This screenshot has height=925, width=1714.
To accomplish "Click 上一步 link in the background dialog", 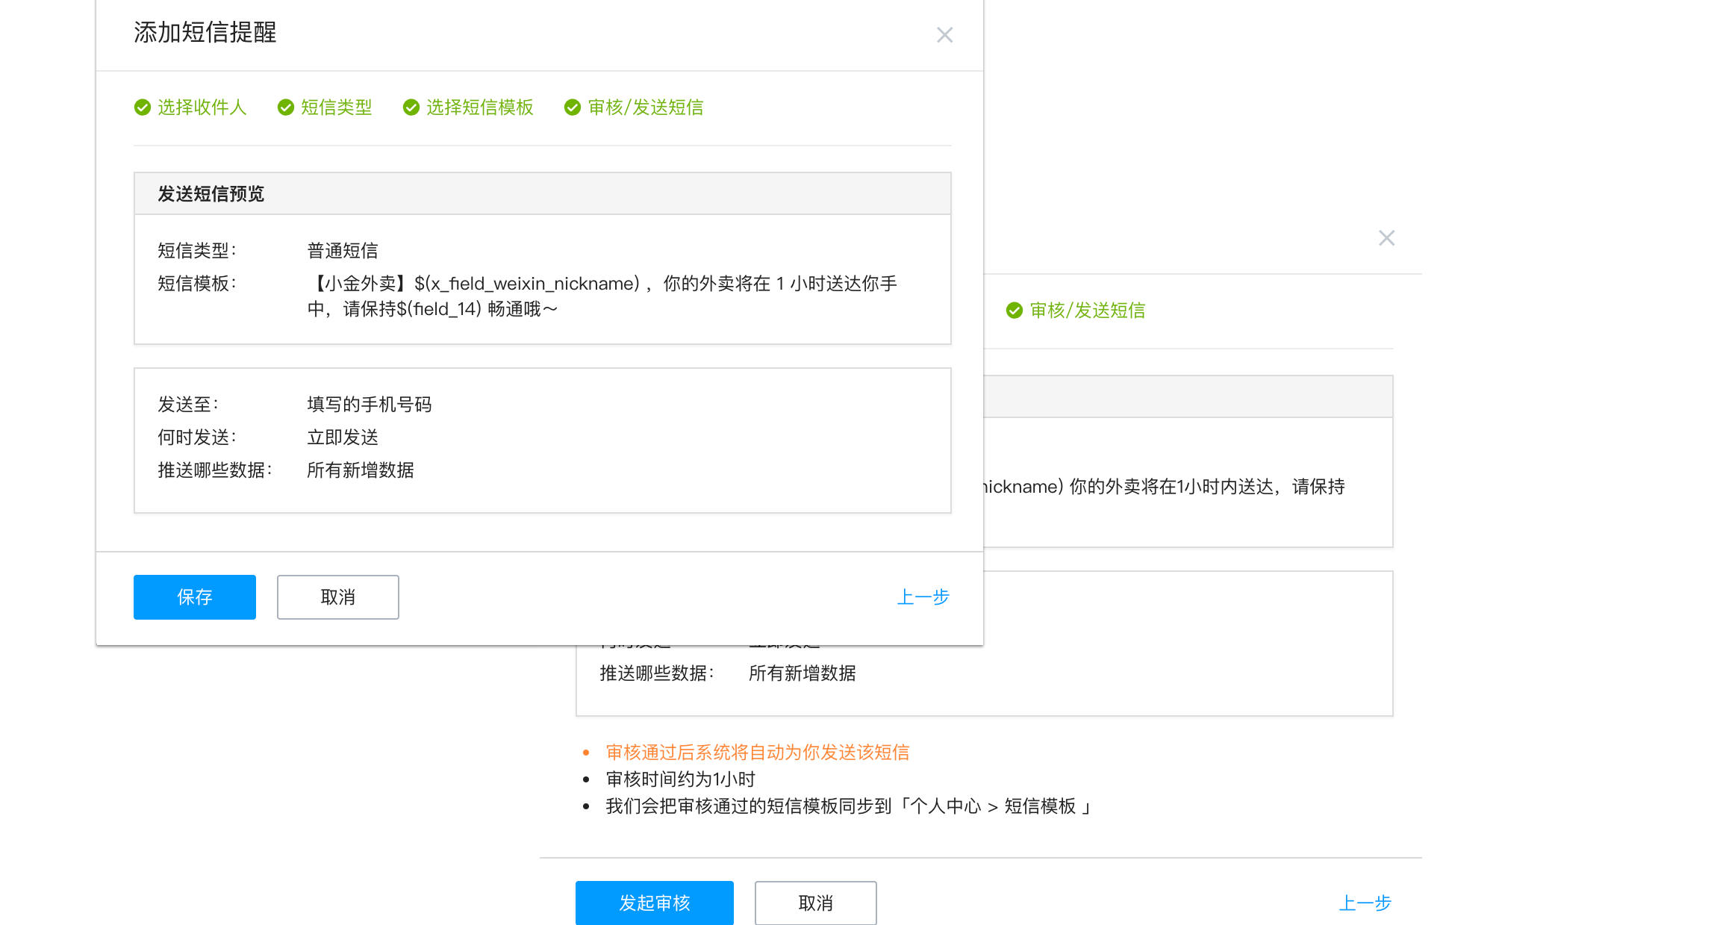I will click(x=1365, y=903).
